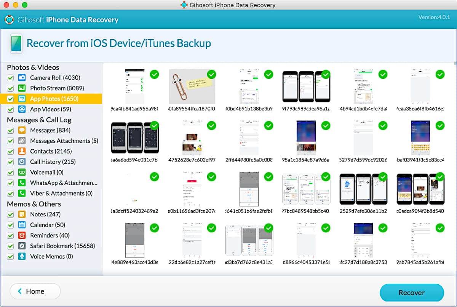Click the Voicemail tape icon
The height and width of the screenshot is (307, 457).
point(22,172)
